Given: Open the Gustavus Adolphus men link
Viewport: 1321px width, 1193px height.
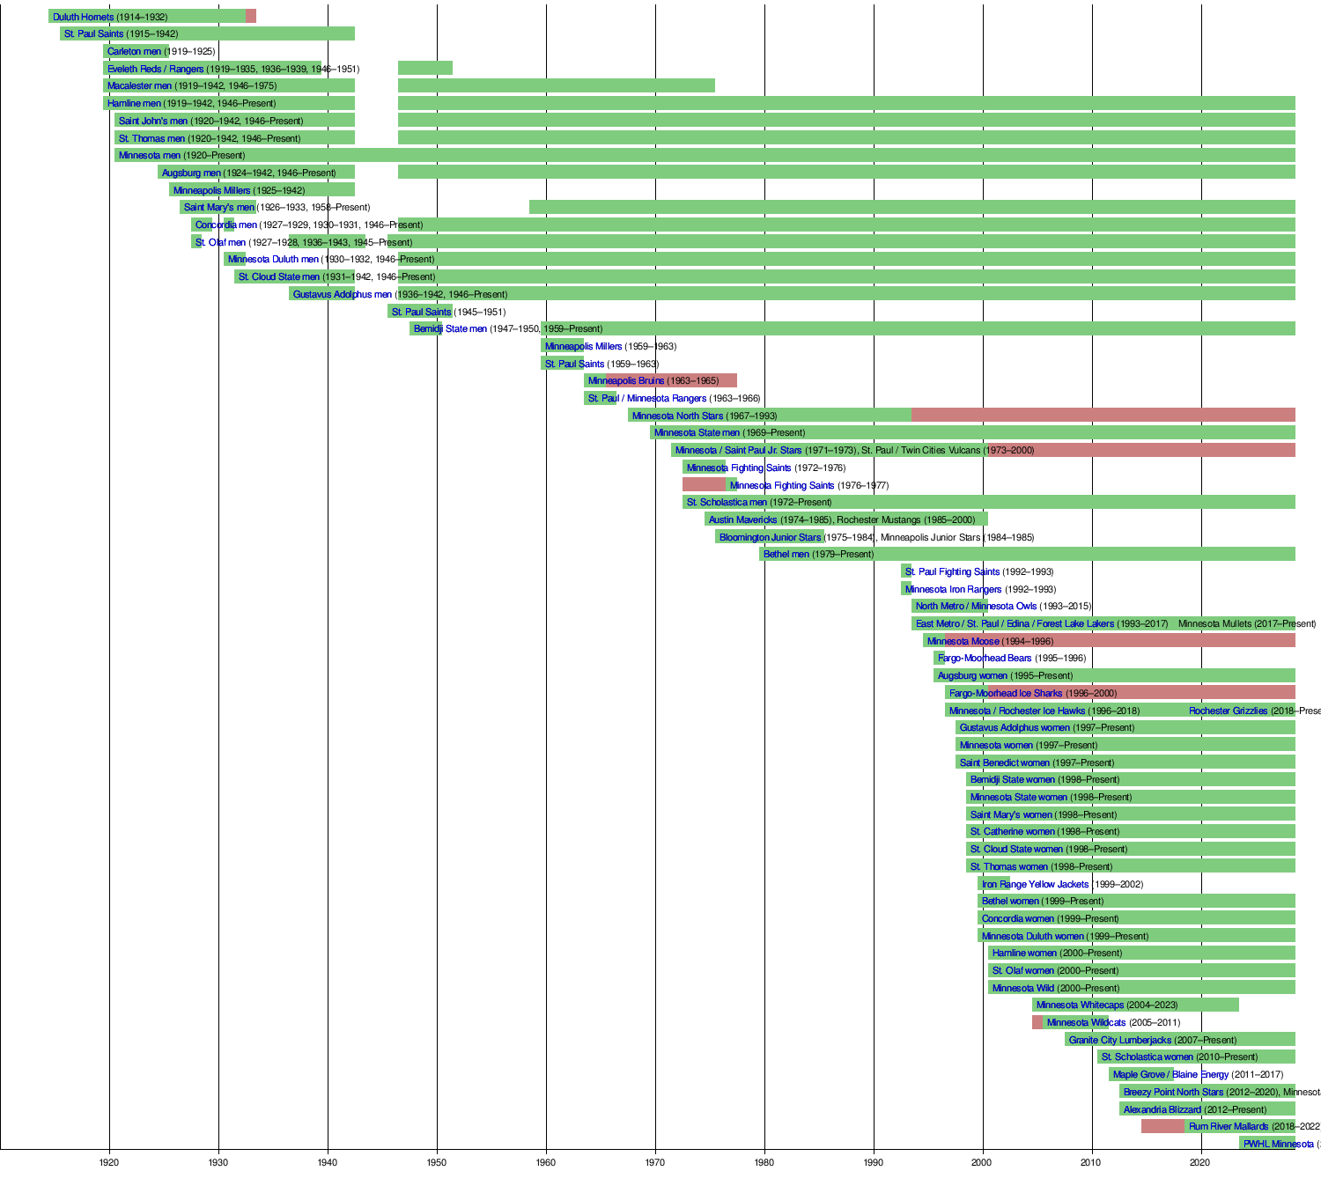Looking at the screenshot, I should (343, 294).
